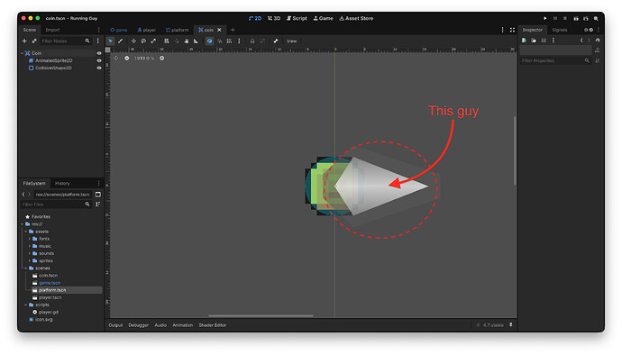The height and width of the screenshot is (355, 622).
Task: Open the player scene tab
Action: coord(147,30)
